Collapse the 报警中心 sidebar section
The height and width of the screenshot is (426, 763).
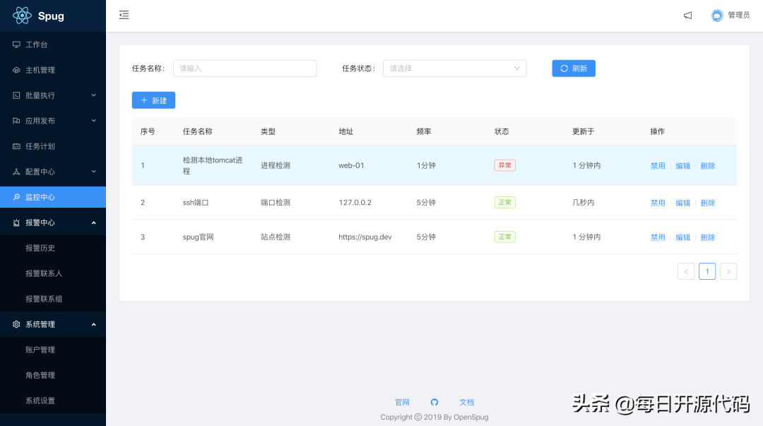(x=53, y=223)
